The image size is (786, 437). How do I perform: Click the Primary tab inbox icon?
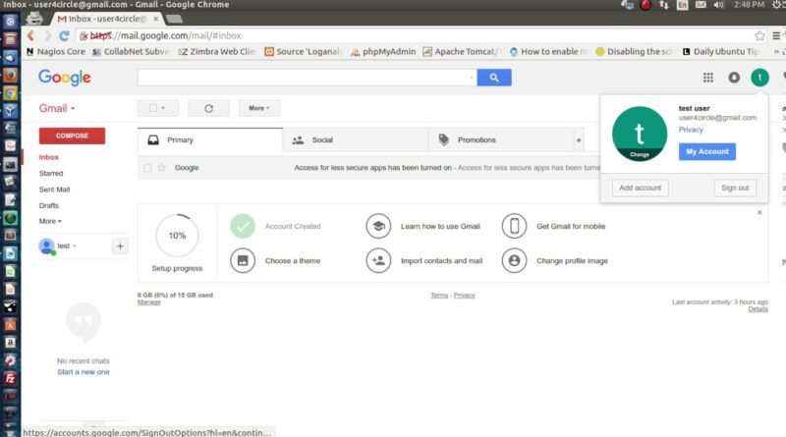[153, 139]
